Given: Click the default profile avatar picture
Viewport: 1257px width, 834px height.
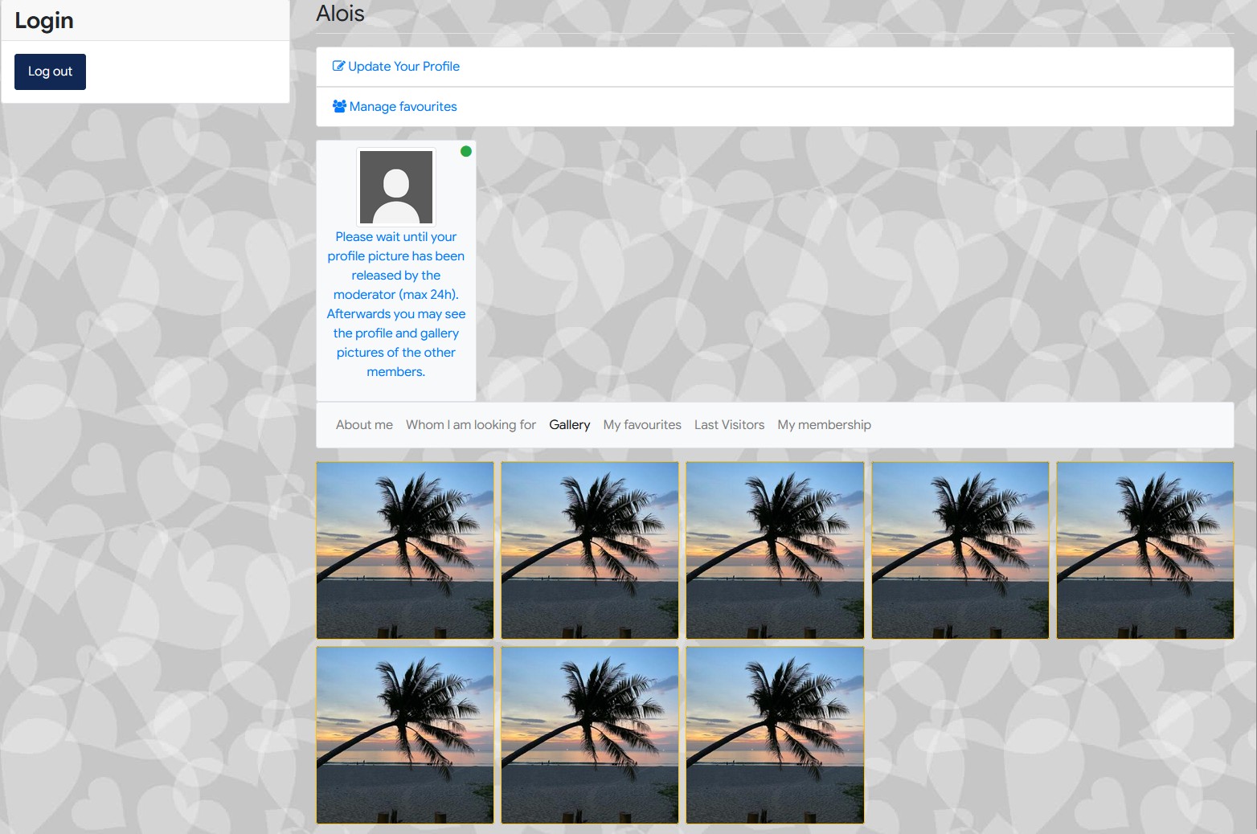Looking at the screenshot, I should (x=396, y=186).
